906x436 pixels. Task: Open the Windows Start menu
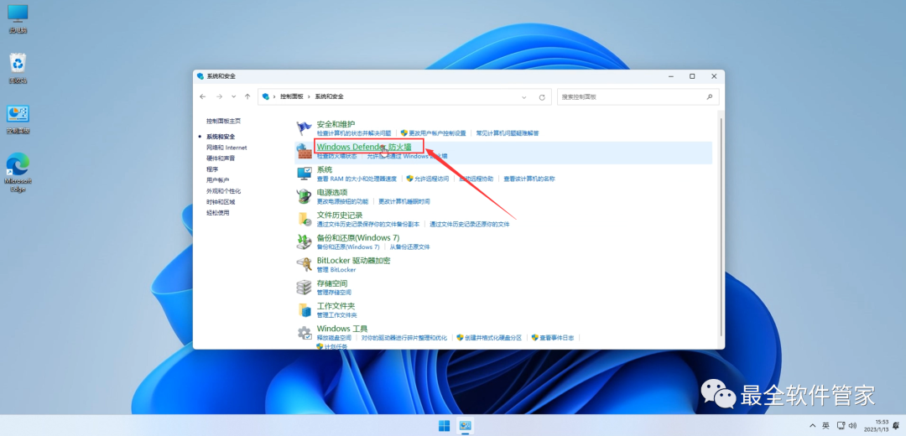[445, 426]
